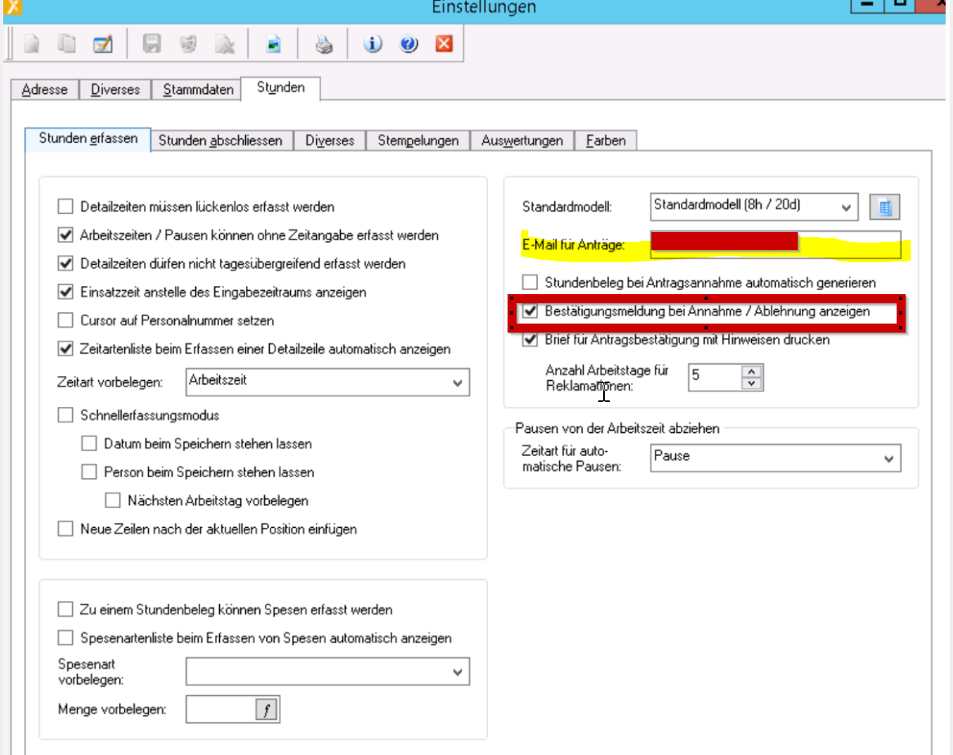Uncheck 'Bestätigungsmeldung bei Annahme / Ablehnung anzeigen'
This screenshot has height=755, width=953.
530,311
